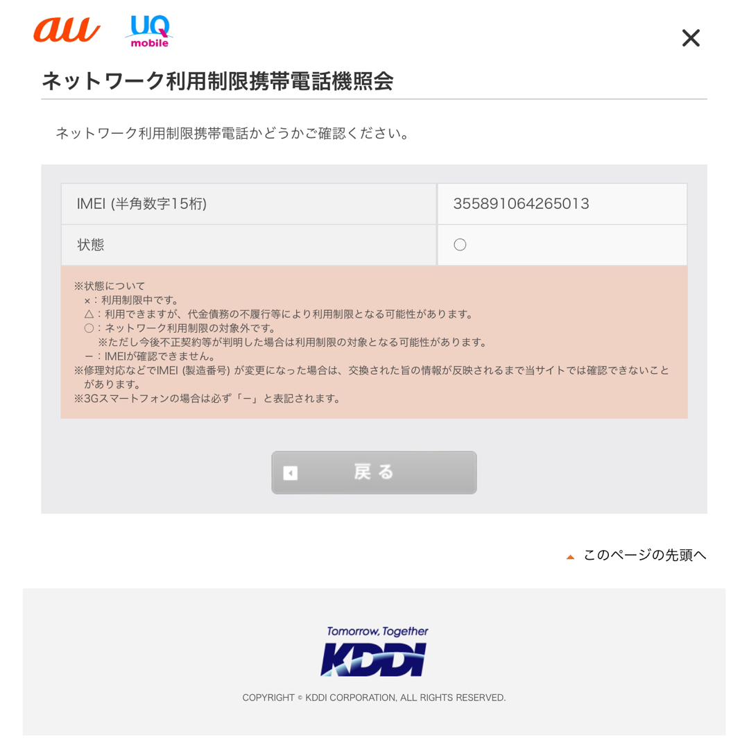Go to このページの先頭へ link
The height and width of the screenshot is (749, 749).
click(x=644, y=555)
